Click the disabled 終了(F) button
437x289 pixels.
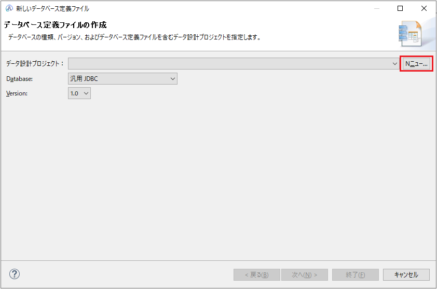(x=356, y=275)
